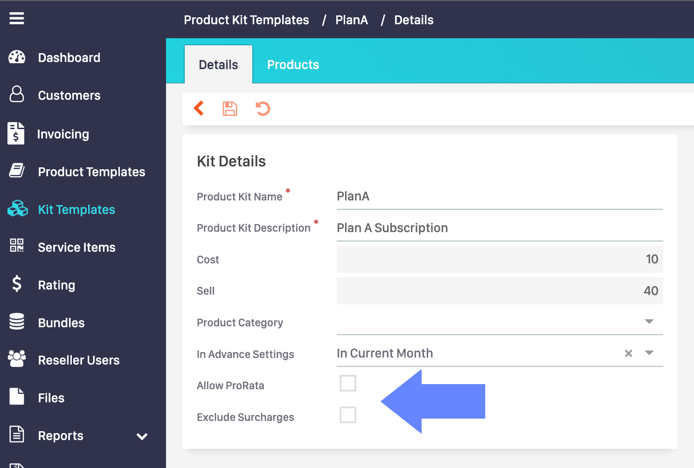This screenshot has width=694, height=468.
Task: Click the Kit Templates cubes icon
Action: [18, 208]
